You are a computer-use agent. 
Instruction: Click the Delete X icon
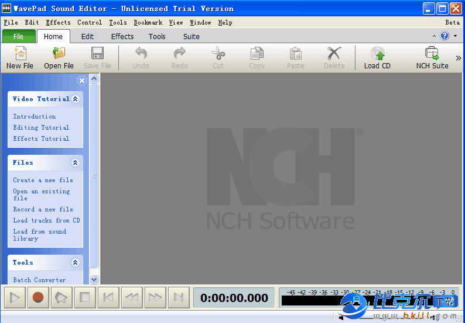pyautogui.click(x=334, y=54)
